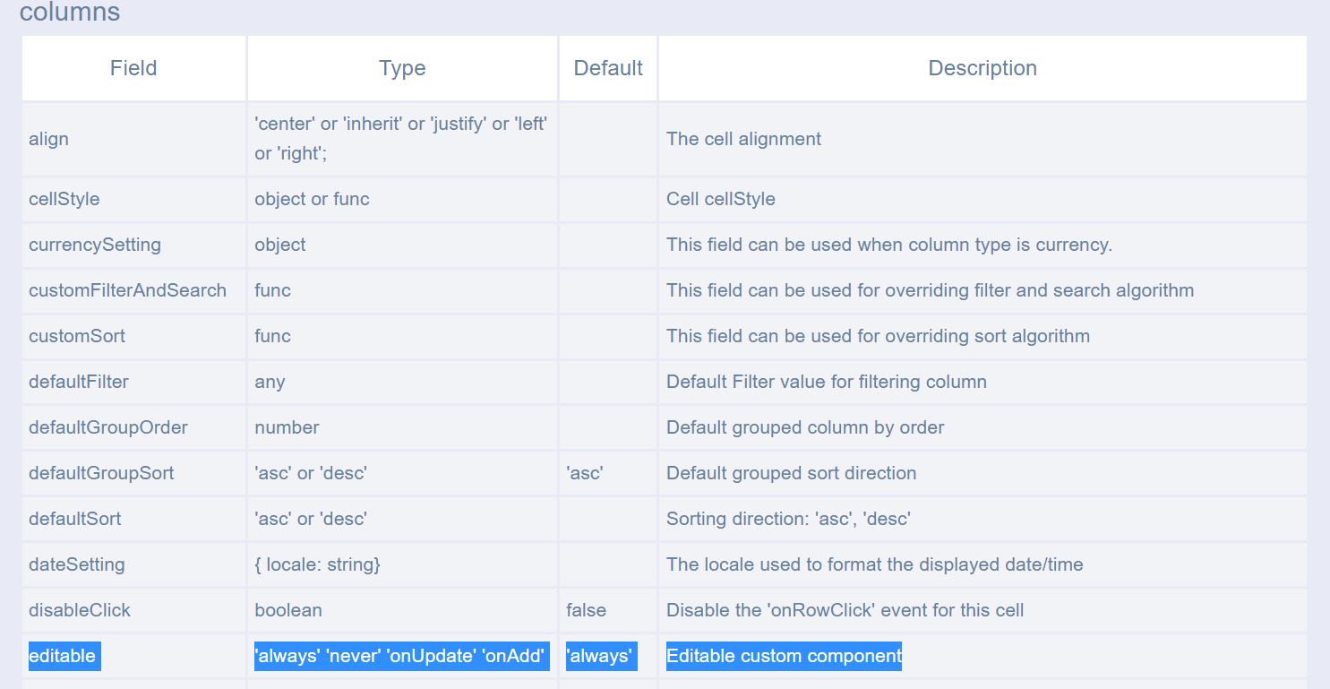The width and height of the screenshot is (1330, 689).
Task: Click the 'asc' default value for defaultGroupSort
Action: point(583,473)
